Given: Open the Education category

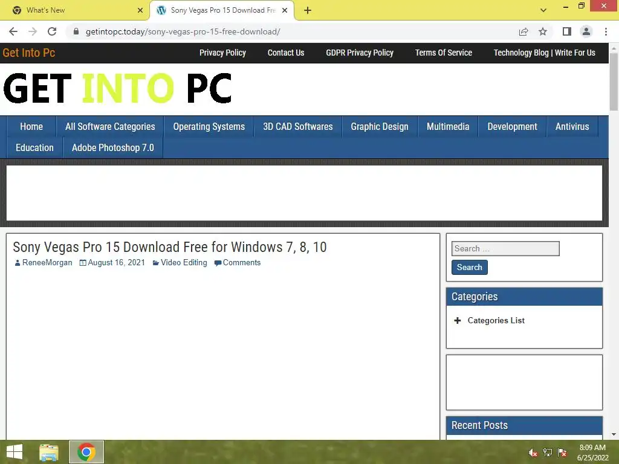Looking at the screenshot, I should coord(34,148).
